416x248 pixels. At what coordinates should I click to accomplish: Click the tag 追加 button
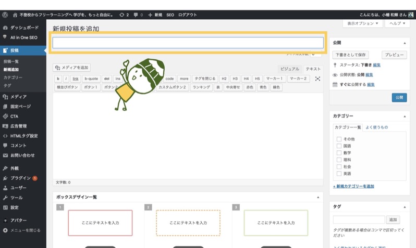393,219
